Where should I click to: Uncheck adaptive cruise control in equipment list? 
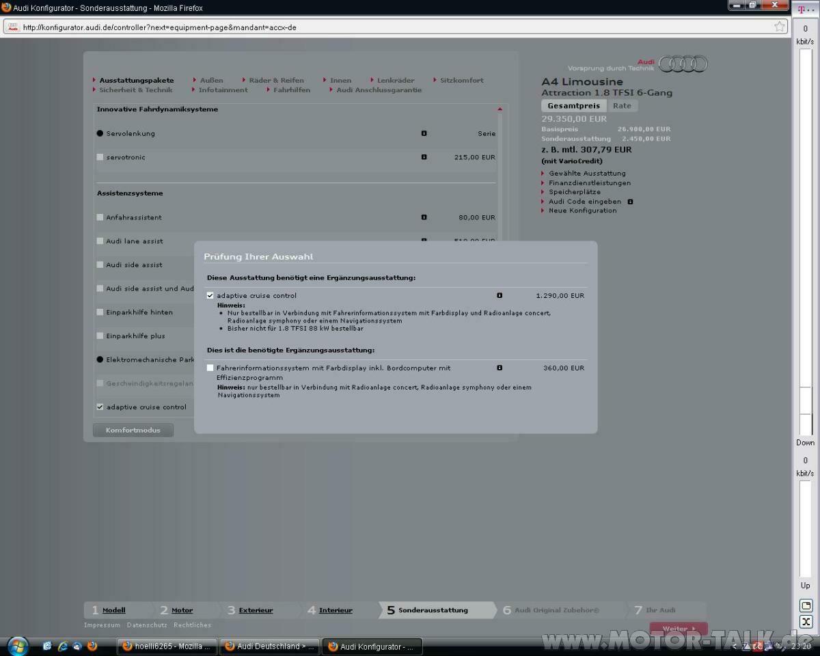click(x=100, y=407)
